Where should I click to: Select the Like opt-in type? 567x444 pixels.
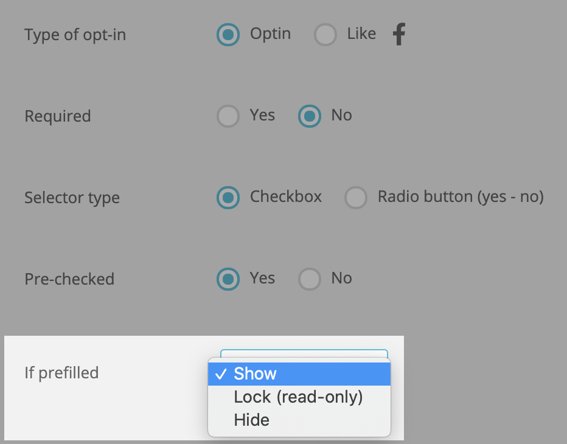coord(325,35)
